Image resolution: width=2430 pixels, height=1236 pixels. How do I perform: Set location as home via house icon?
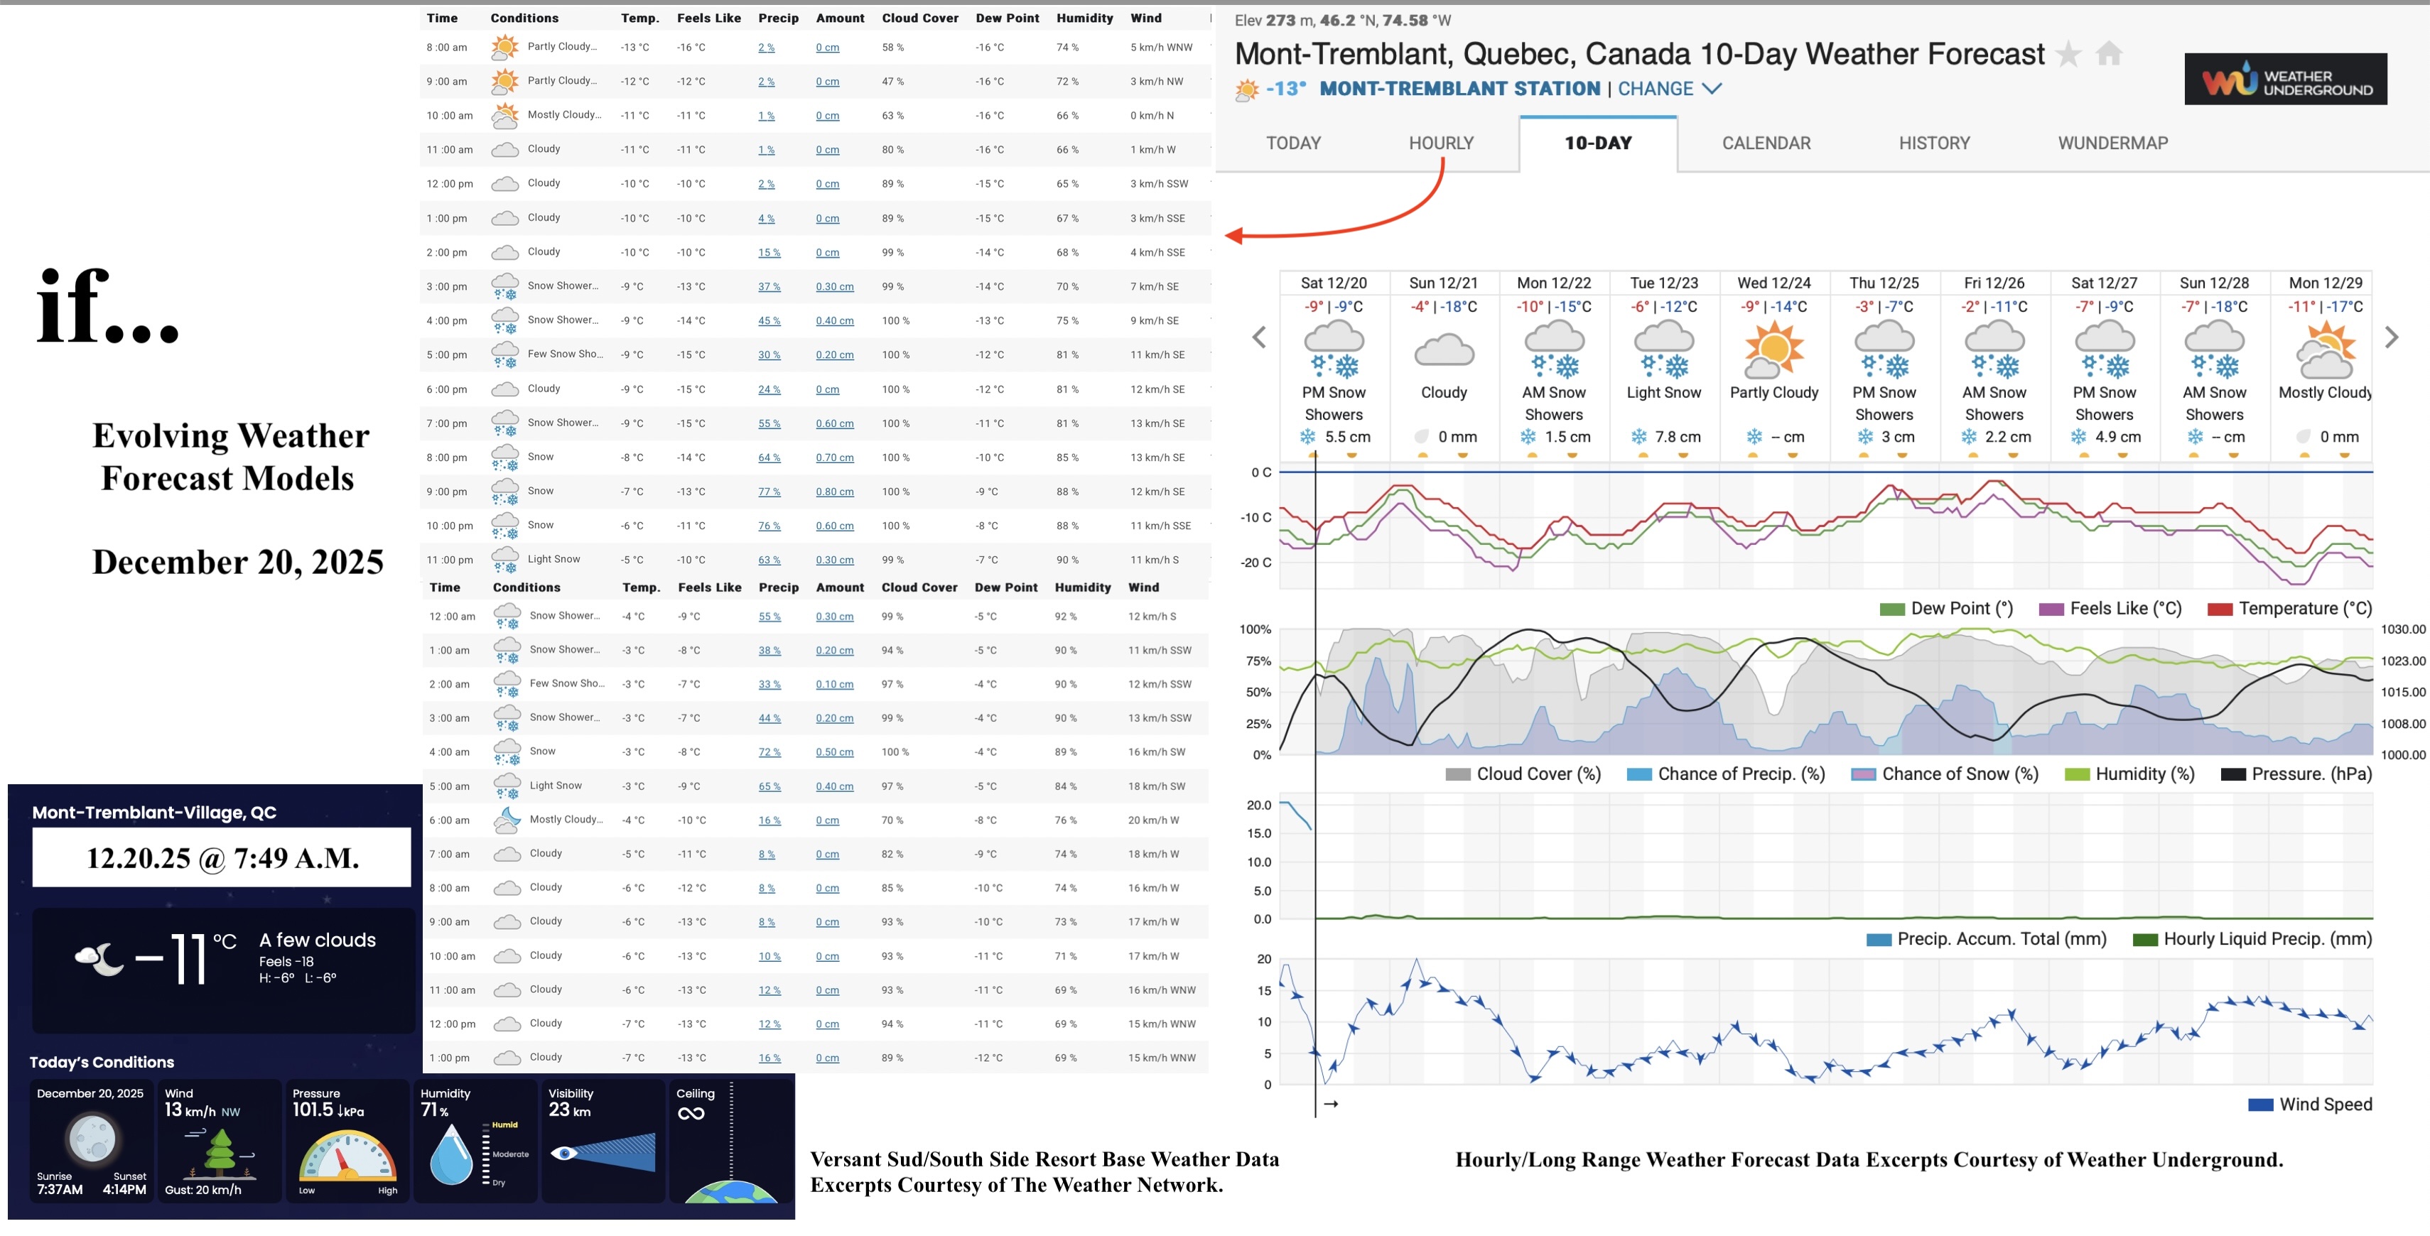tap(2110, 55)
